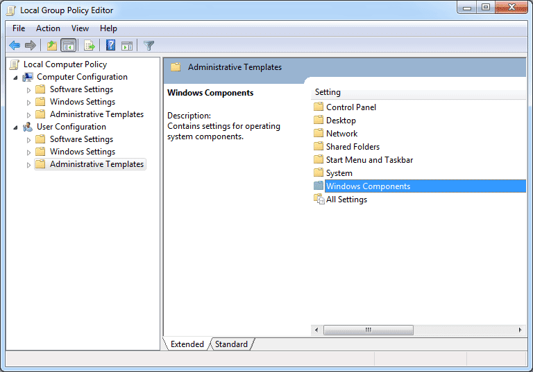Collapse the User Configuration tree node
Viewport: 533px width, 372px height.
pos(15,127)
